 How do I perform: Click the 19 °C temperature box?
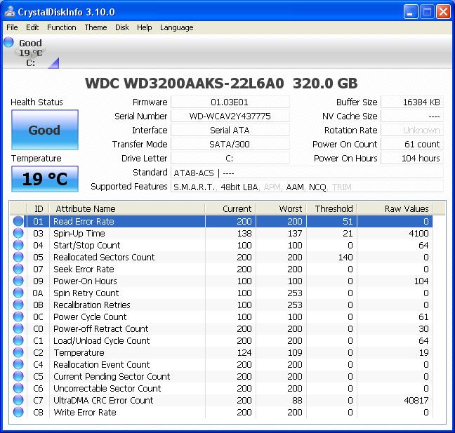(45, 179)
